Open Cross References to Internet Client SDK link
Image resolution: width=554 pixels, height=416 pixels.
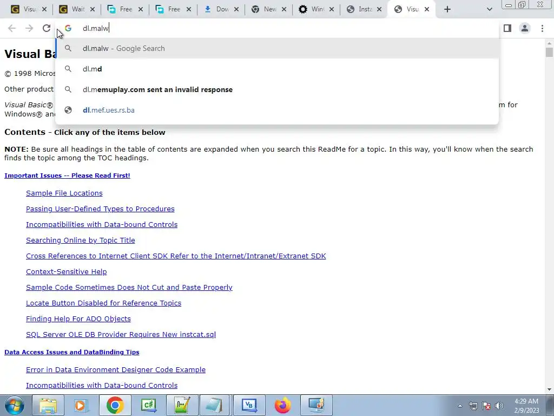tap(176, 256)
